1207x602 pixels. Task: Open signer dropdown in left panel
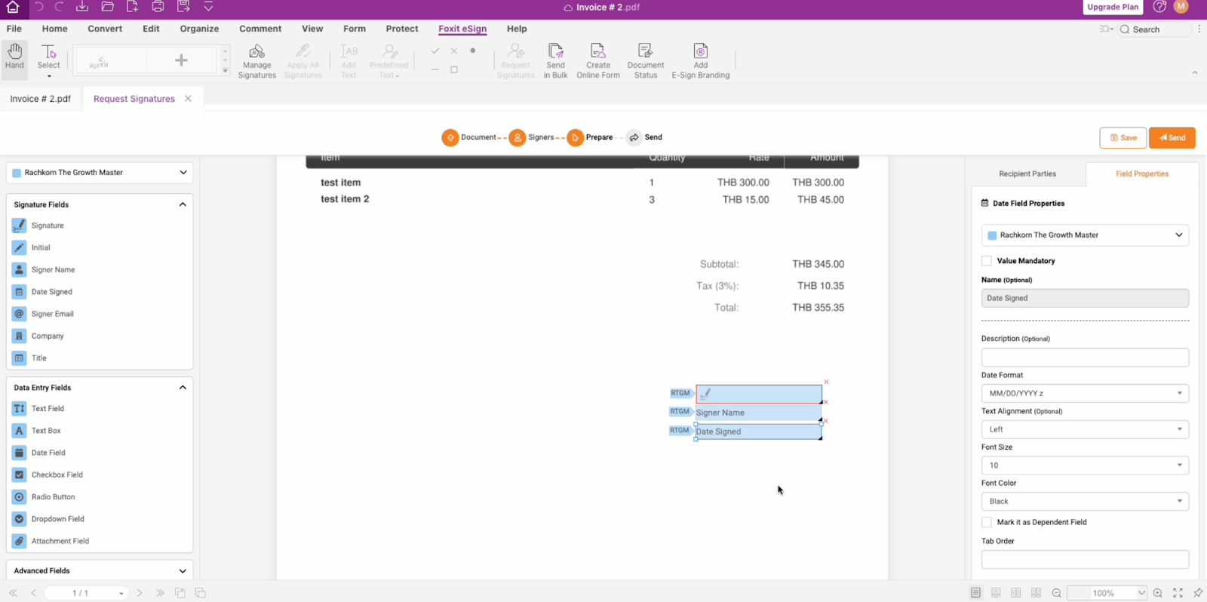(x=100, y=173)
